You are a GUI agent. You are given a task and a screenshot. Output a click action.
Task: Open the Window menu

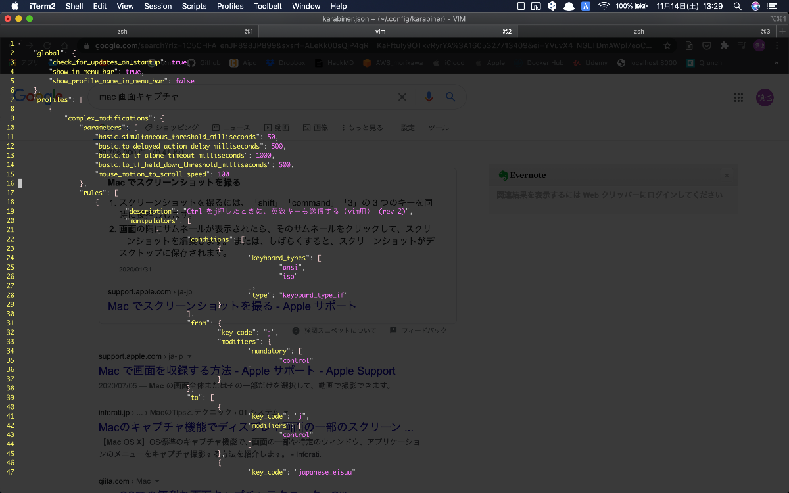point(306,6)
